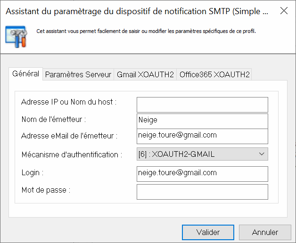This screenshot has height=243, width=296.
Task: Cancel with the Annuler button
Action: (x=264, y=232)
